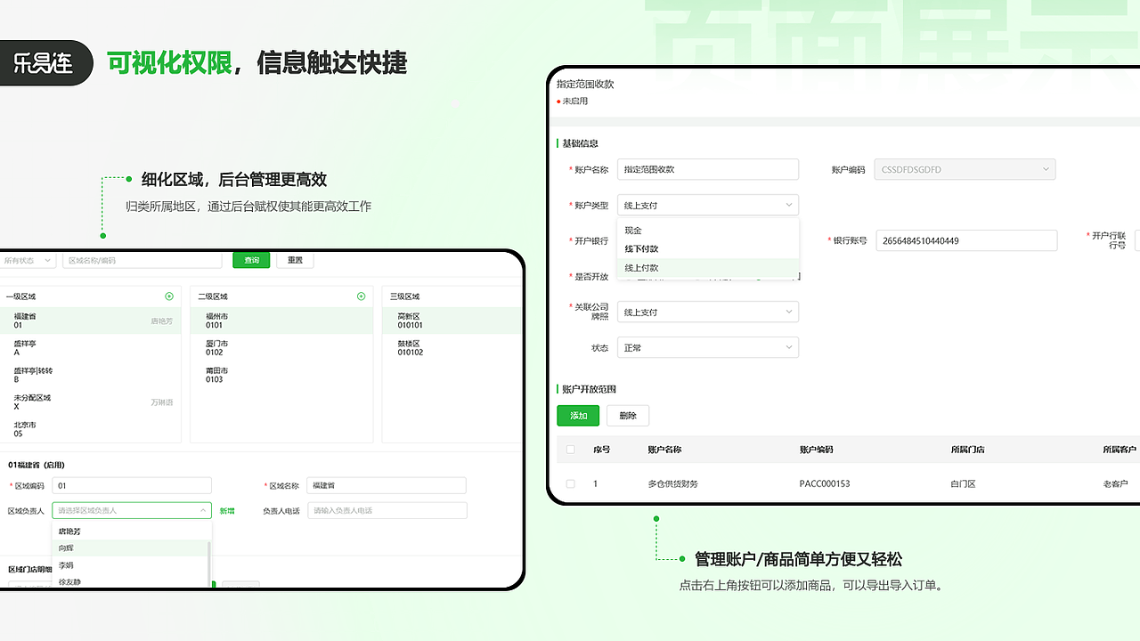The image size is (1140, 641).
Task: Open the 状态 dropdown showing 正常
Action: [x=708, y=347]
